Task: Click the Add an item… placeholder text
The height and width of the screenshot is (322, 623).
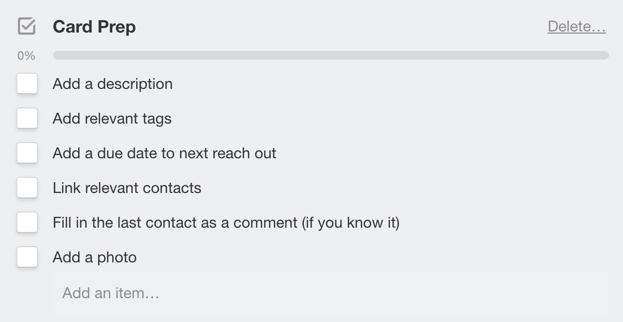Action: (111, 293)
